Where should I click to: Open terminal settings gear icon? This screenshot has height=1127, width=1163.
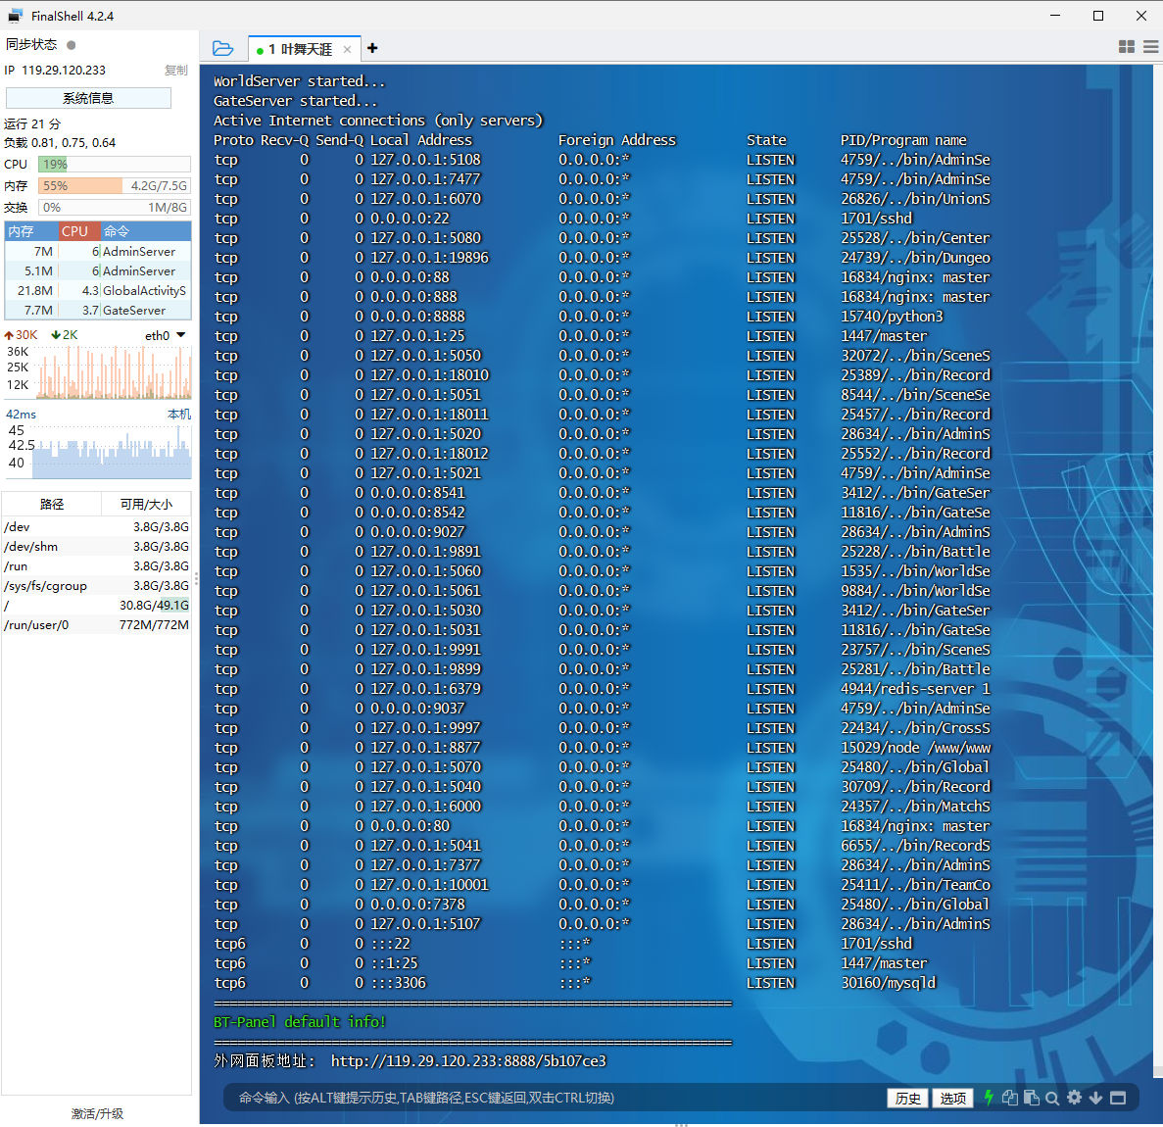[1074, 1098]
